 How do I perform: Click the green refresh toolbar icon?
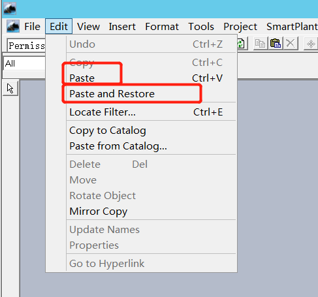(x=242, y=43)
